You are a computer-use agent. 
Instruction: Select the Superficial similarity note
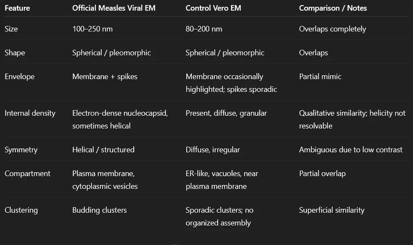[x=332, y=210]
